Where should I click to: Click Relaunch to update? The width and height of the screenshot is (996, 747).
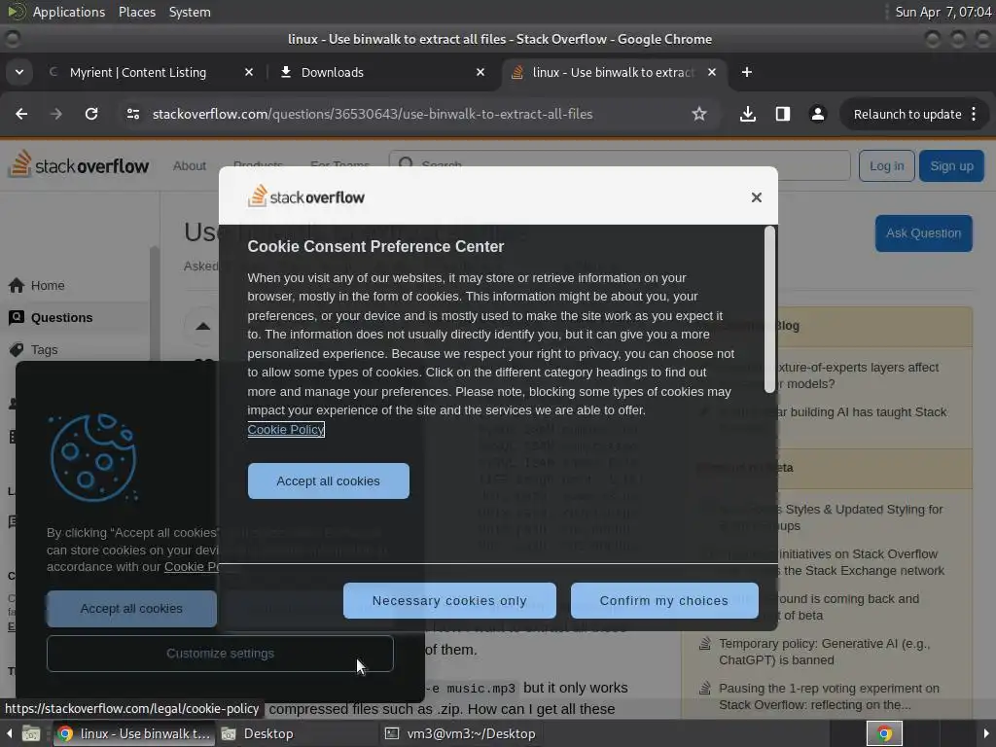(x=907, y=115)
